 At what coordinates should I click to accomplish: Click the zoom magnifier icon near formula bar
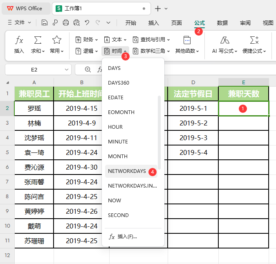tap(88, 70)
